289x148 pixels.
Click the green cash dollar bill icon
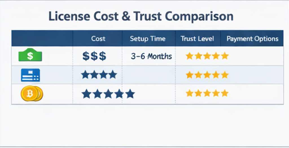(30, 56)
